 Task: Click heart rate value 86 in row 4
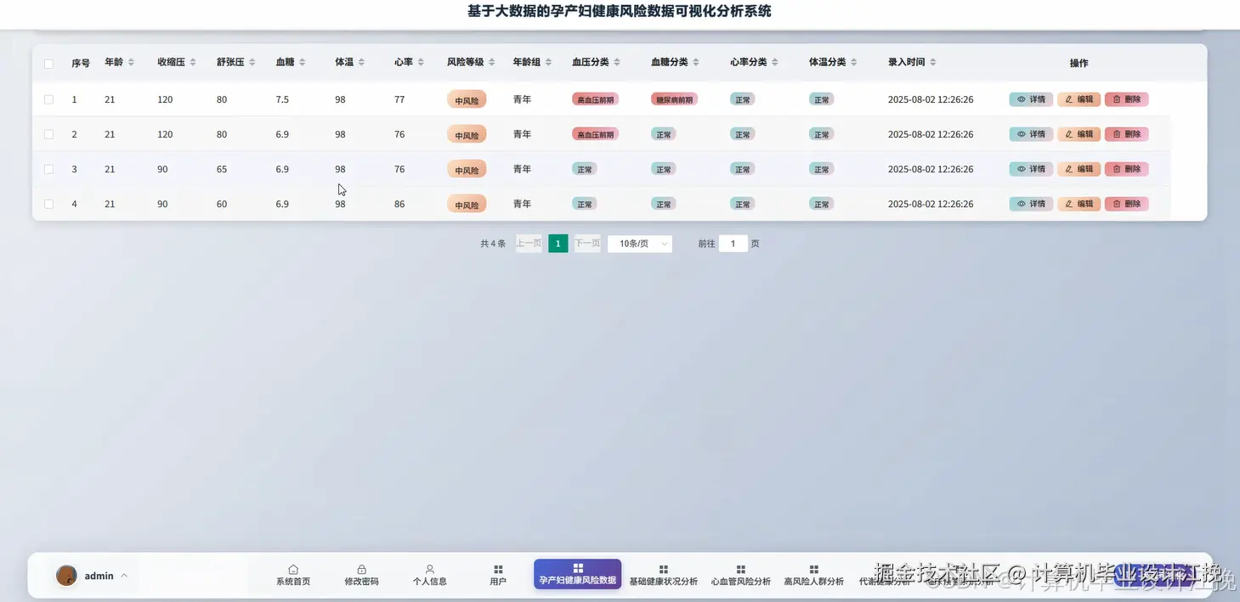(399, 204)
